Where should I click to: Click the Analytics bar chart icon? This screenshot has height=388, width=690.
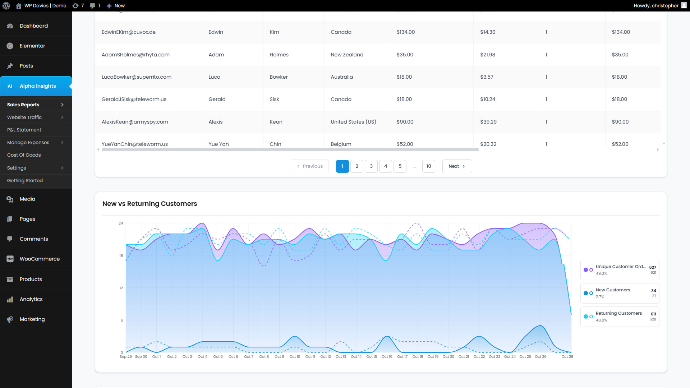pyautogui.click(x=10, y=299)
